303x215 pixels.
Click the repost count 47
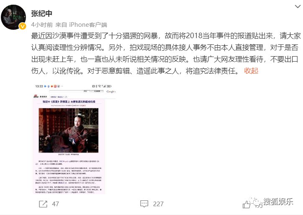tap(56, 204)
